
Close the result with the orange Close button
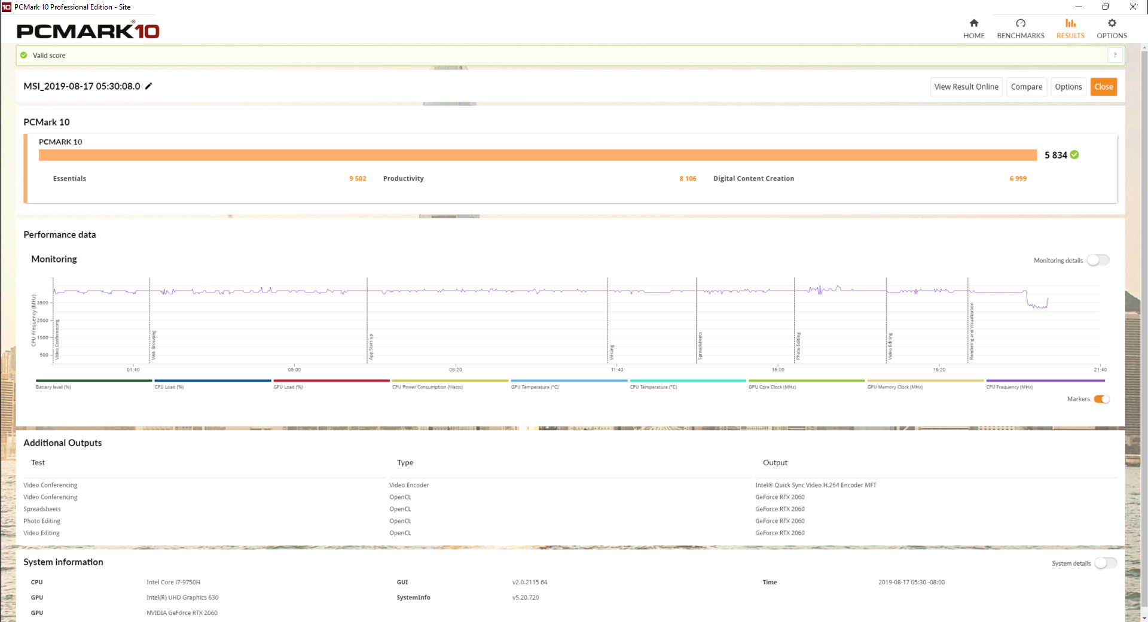[x=1104, y=87]
